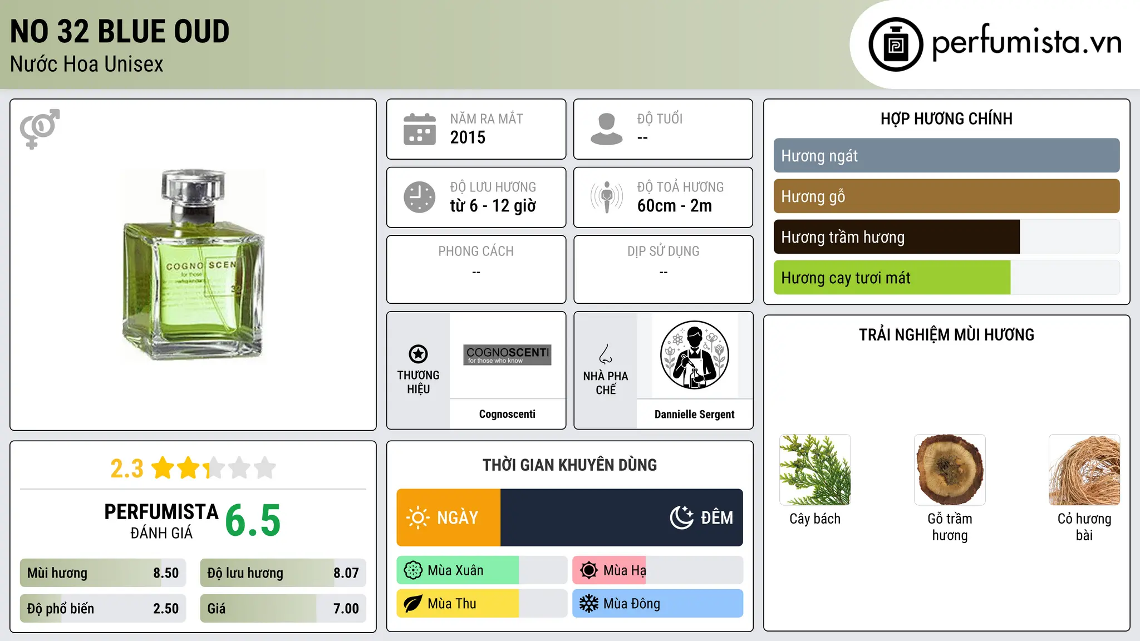Click the Hương cay tươi mát accord bar
This screenshot has height=641, width=1140.
point(946,278)
